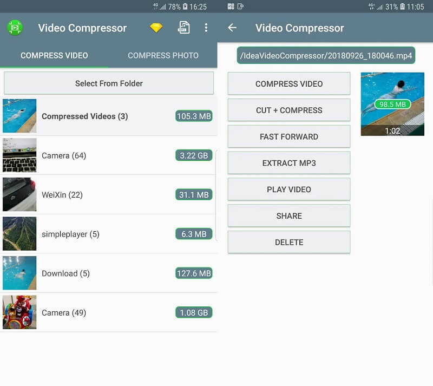Switch to the COMPRESS PHOTO tab

click(163, 55)
